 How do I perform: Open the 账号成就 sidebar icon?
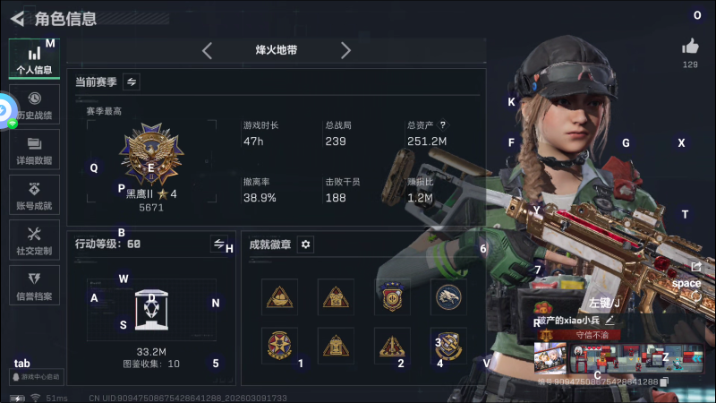[x=34, y=195]
